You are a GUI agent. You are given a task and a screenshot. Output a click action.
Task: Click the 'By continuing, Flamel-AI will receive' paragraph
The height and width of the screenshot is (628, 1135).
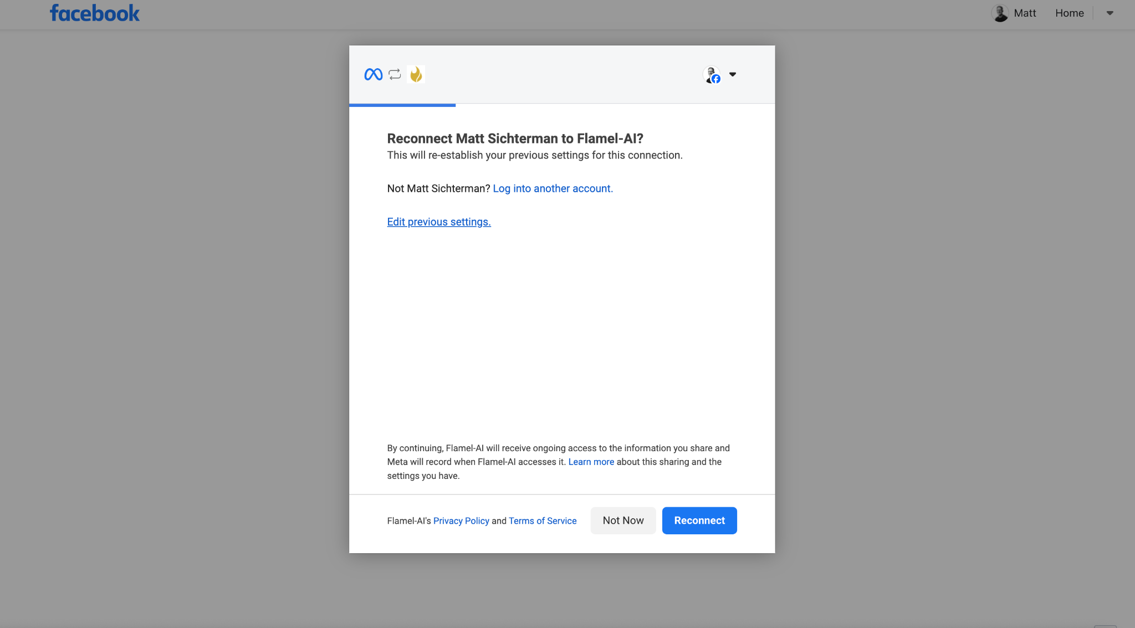(x=558, y=462)
